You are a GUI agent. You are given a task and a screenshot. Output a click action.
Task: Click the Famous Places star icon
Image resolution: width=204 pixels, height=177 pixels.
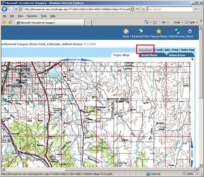pyautogui.click(x=159, y=32)
